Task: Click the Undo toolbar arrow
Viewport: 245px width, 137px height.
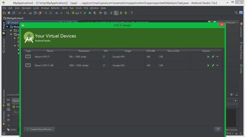Action: tap(20, 13)
